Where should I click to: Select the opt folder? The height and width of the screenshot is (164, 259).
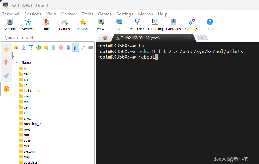pos(24,113)
